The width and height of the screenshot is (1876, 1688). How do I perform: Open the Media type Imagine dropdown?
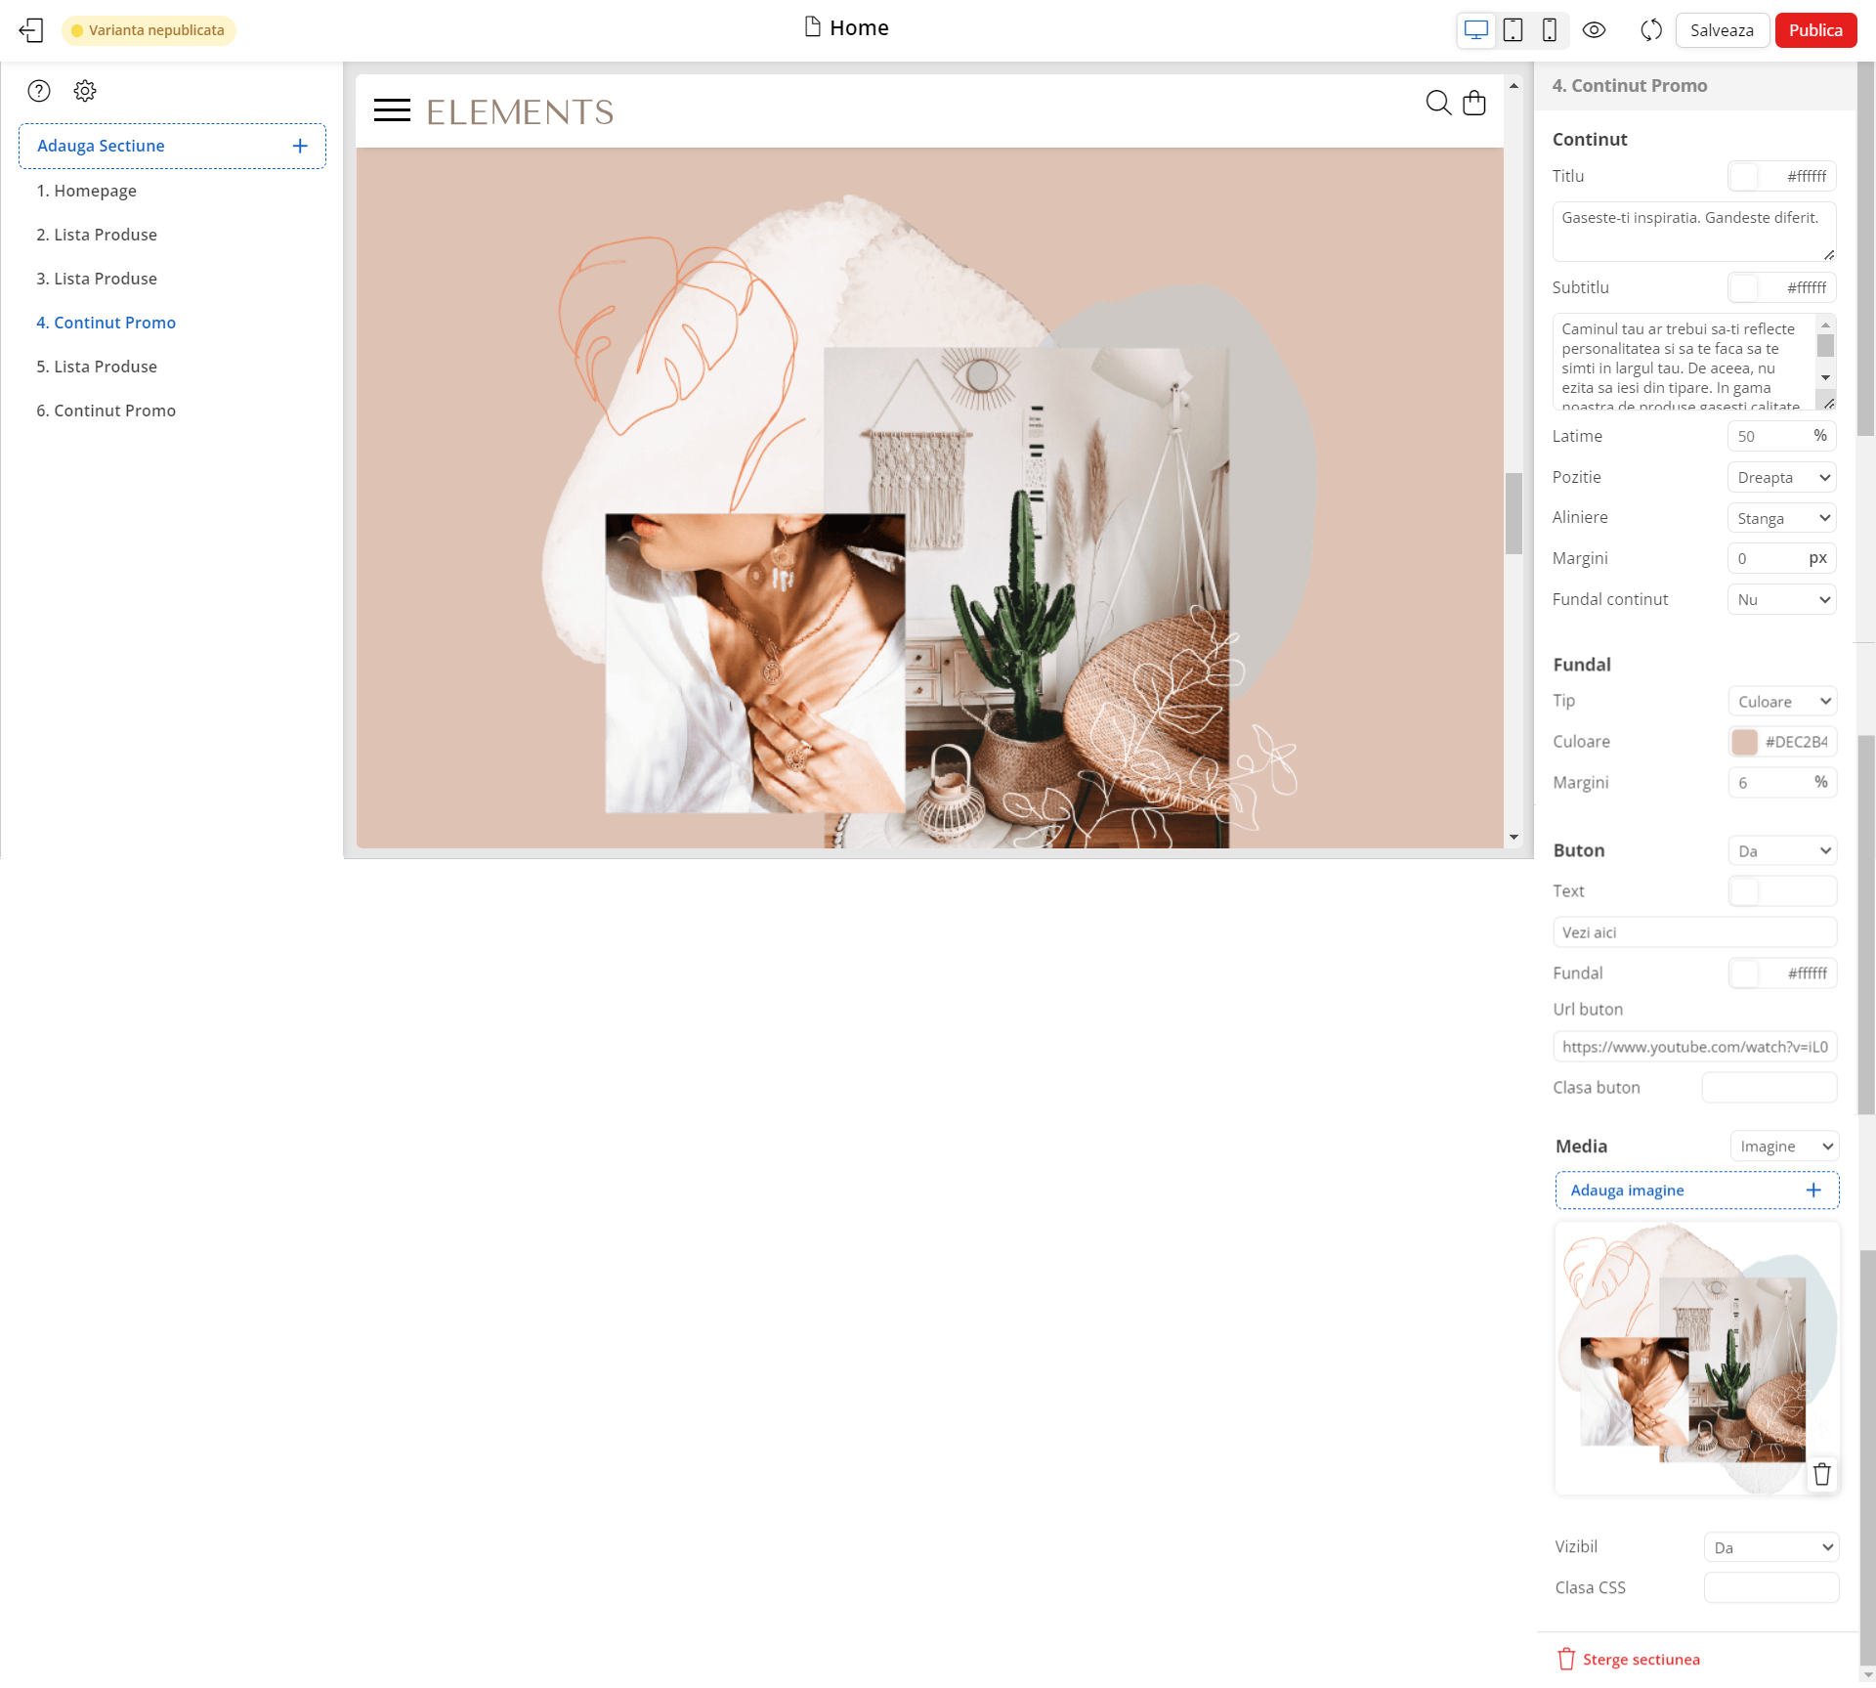pos(1784,1147)
